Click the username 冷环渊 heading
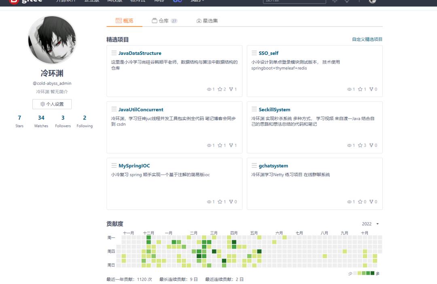The width and height of the screenshot is (437, 284). 52,73
